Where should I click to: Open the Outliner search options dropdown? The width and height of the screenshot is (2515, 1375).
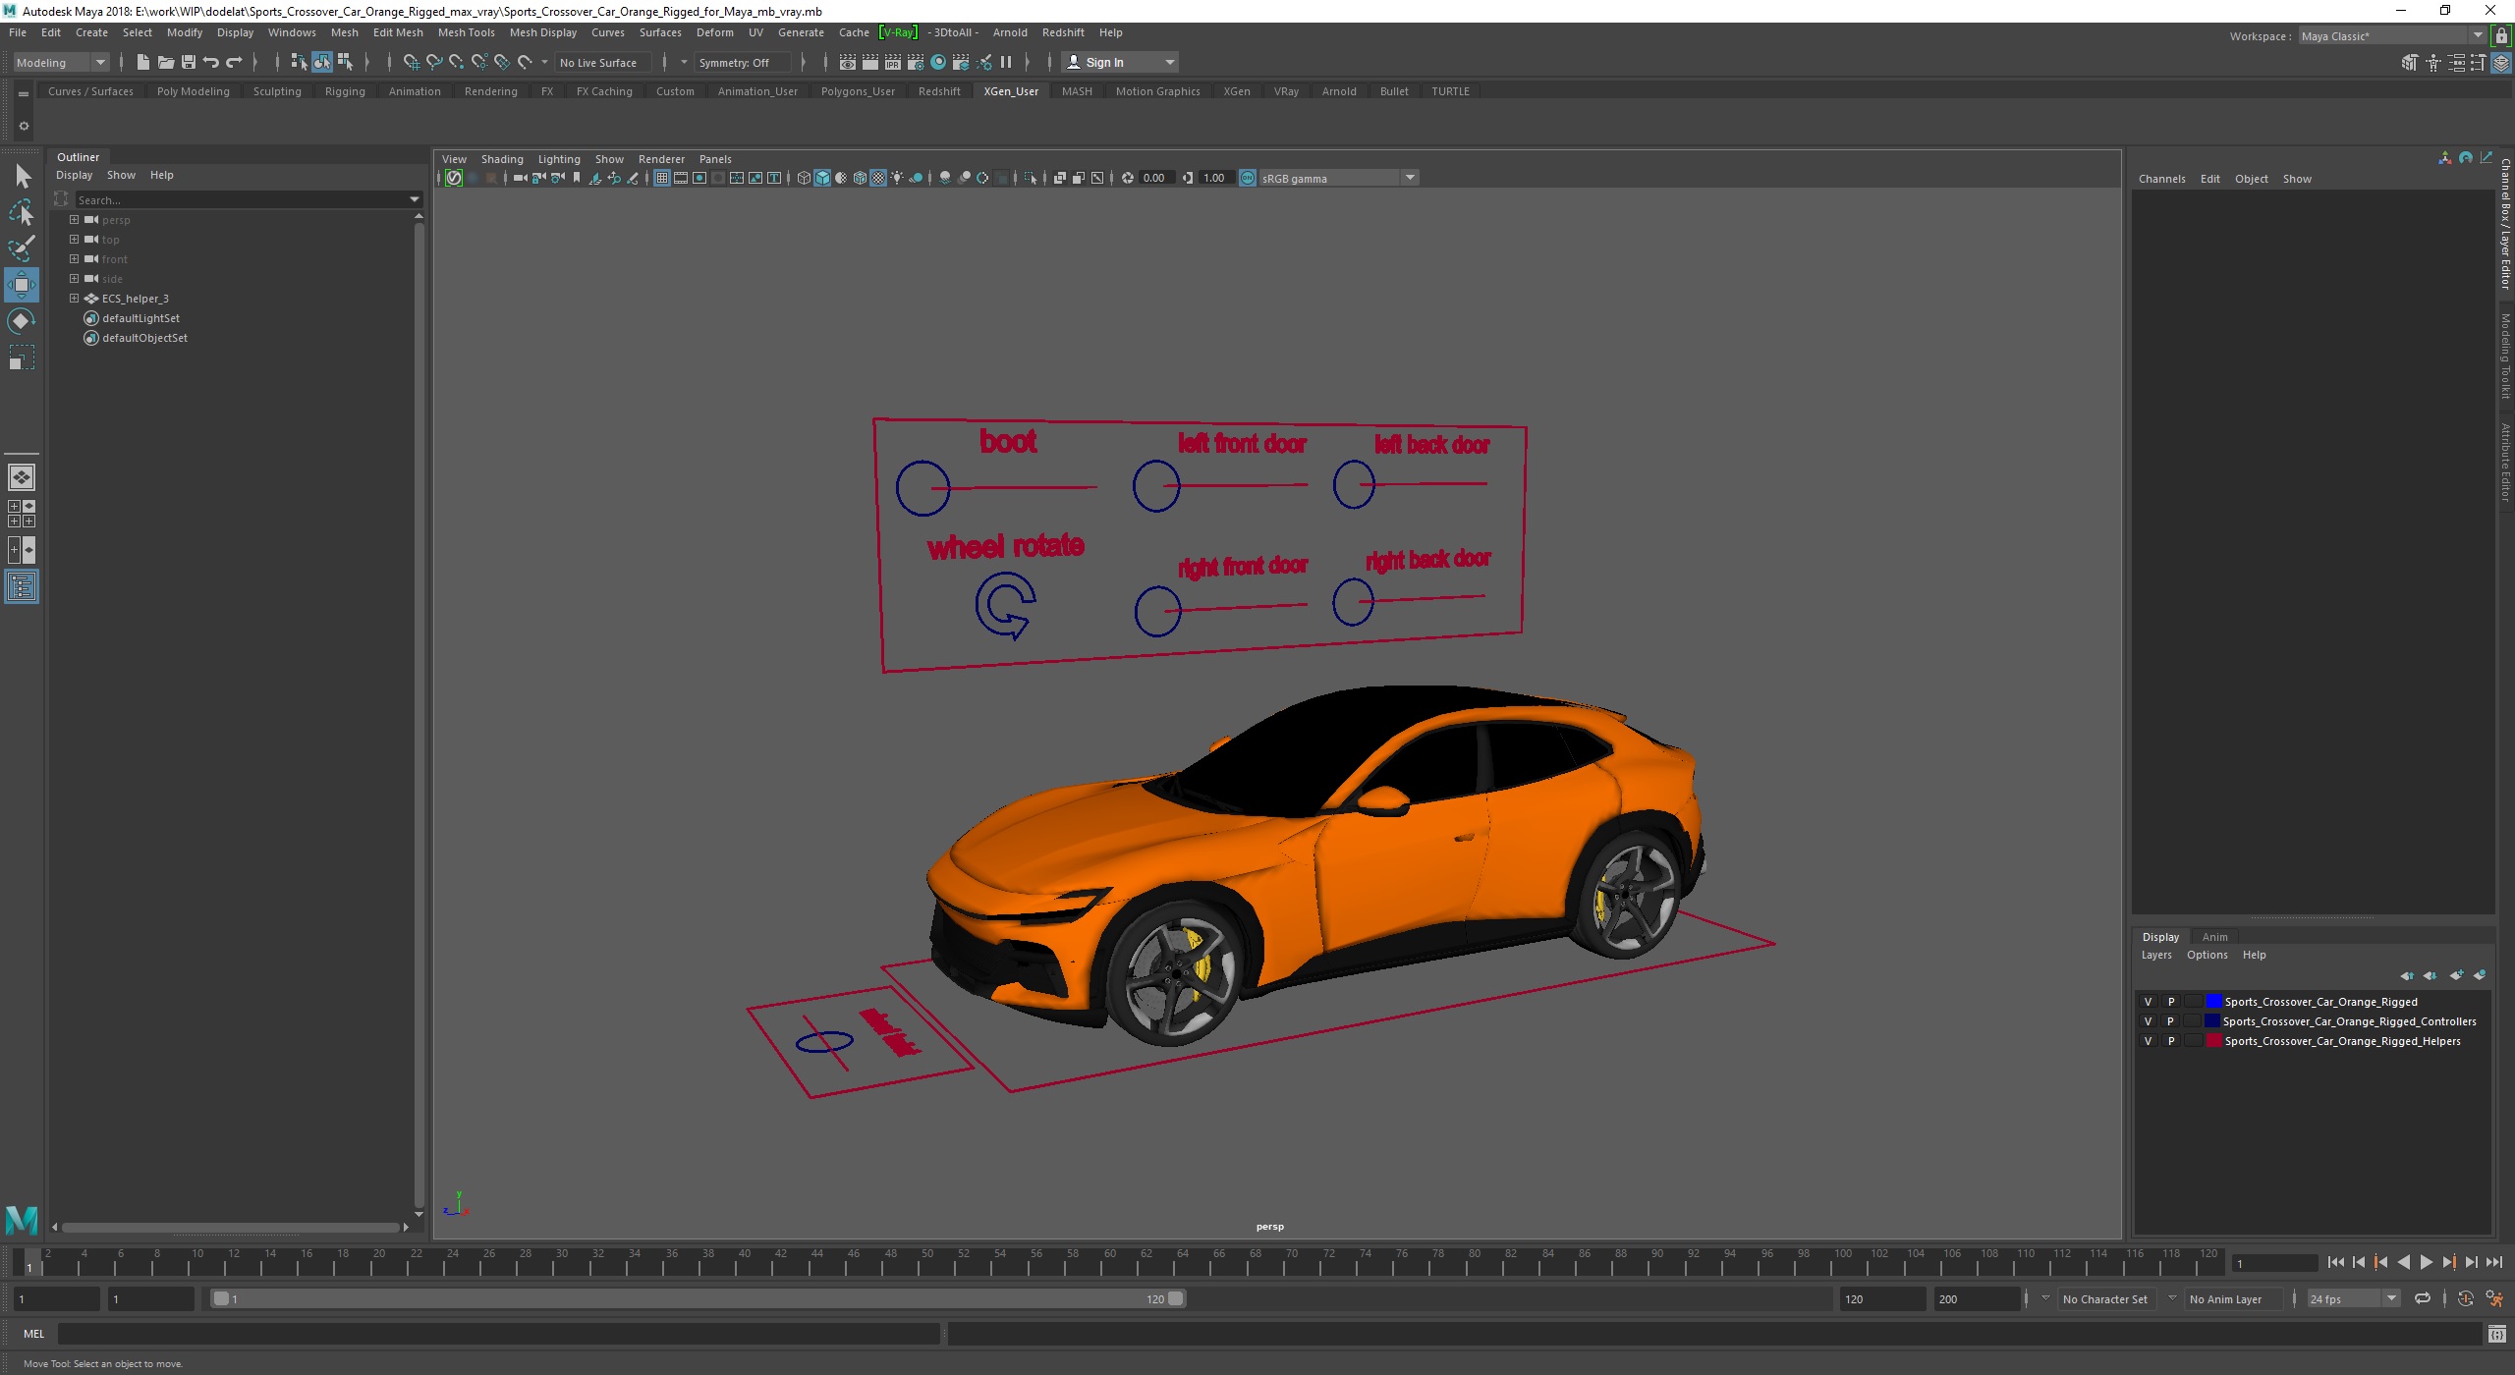415,200
